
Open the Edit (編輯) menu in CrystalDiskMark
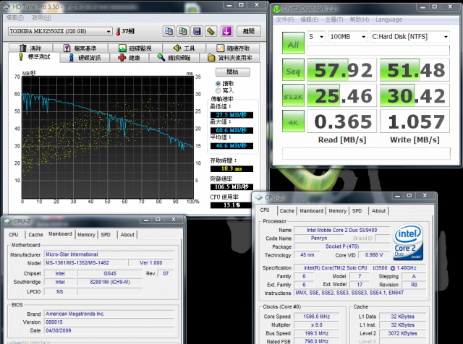coord(310,20)
